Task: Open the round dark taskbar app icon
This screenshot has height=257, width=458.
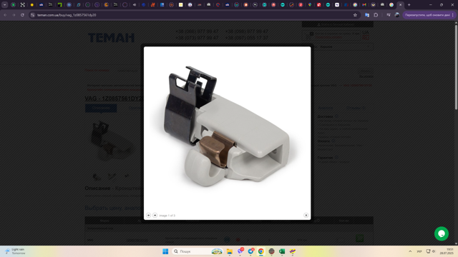Action: click(271, 251)
